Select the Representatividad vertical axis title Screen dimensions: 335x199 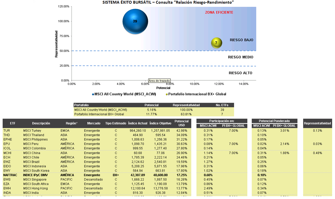tap(56, 44)
